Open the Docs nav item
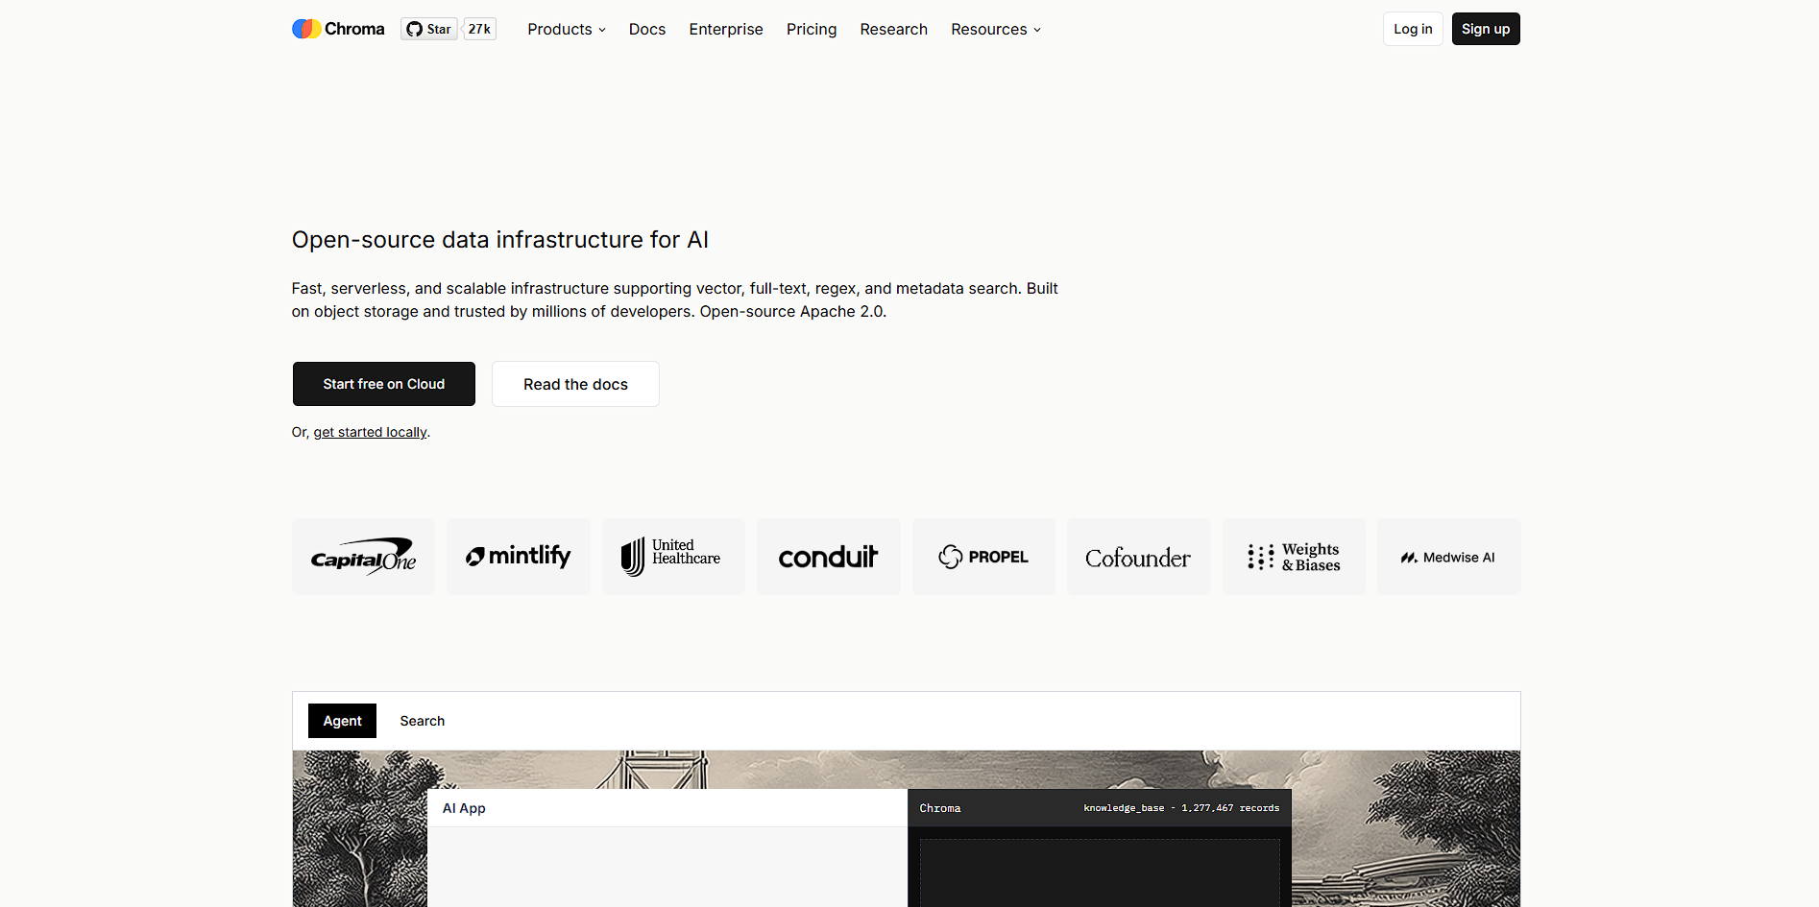Screen dimensions: 1819x907 [x=647, y=30]
